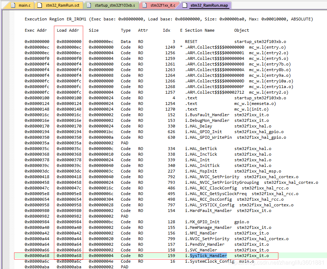Click 'main.o' object text

pyautogui.click(x=247, y=261)
